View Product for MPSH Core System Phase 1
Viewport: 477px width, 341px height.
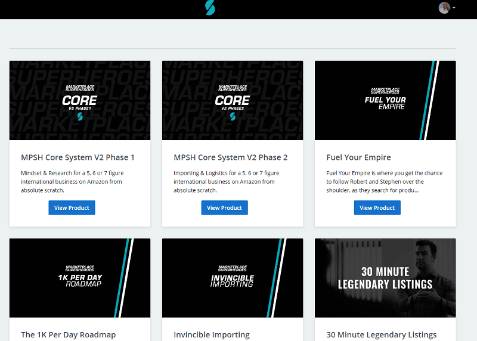click(72, 207)
